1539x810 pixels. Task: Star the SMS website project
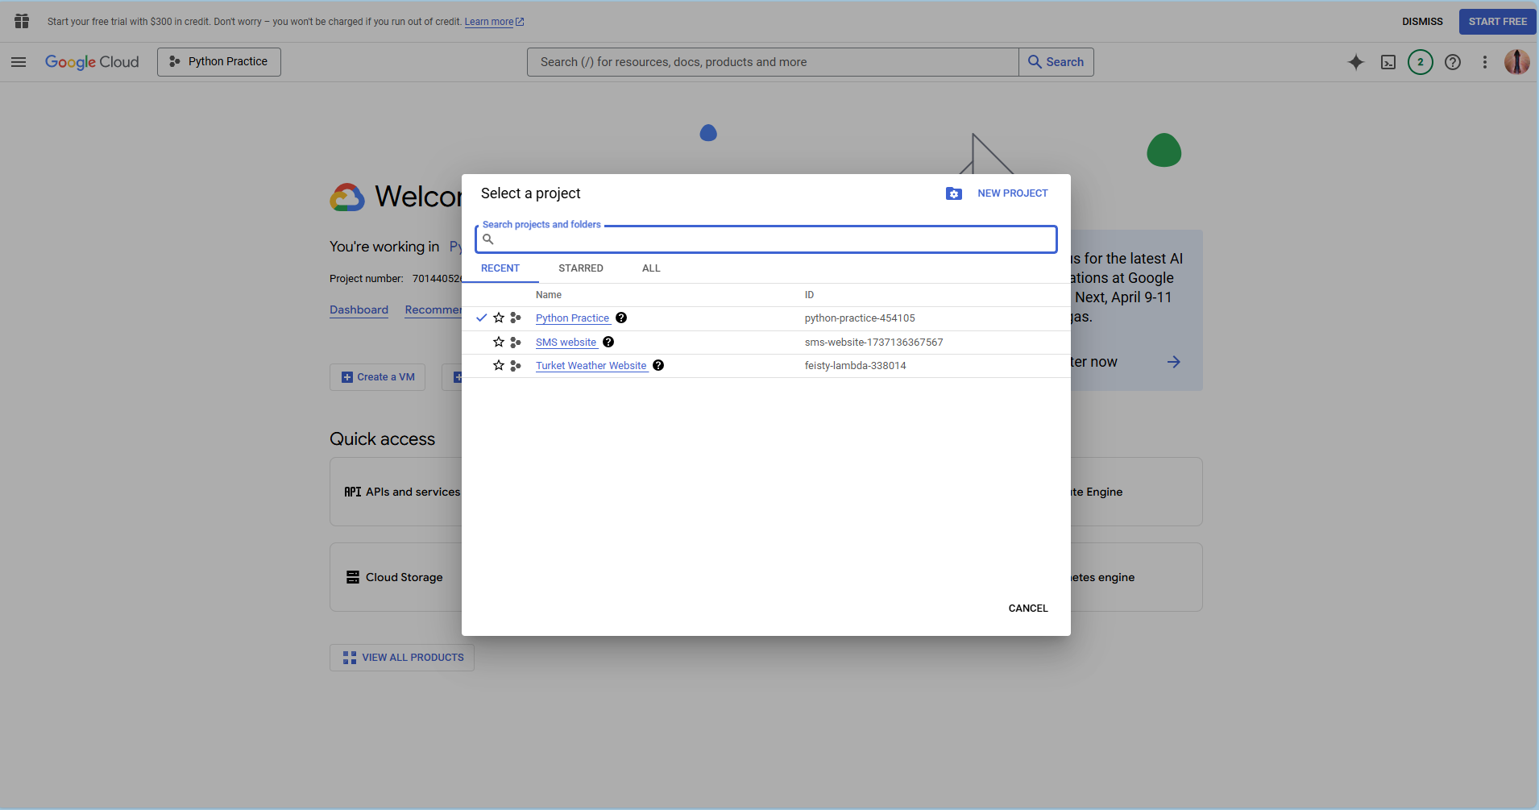pyautogui.click(x=499, y=342)
